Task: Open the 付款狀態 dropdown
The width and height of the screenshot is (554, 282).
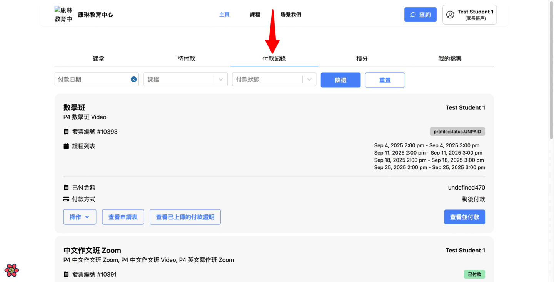Action: pos(309,79)
